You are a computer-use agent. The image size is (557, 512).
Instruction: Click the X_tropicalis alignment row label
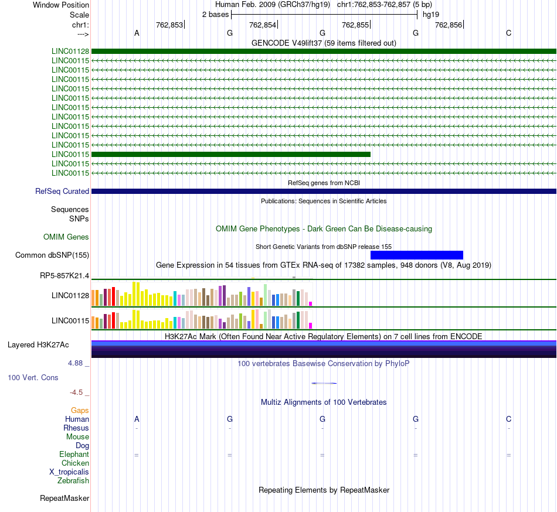tap(69, 472)
